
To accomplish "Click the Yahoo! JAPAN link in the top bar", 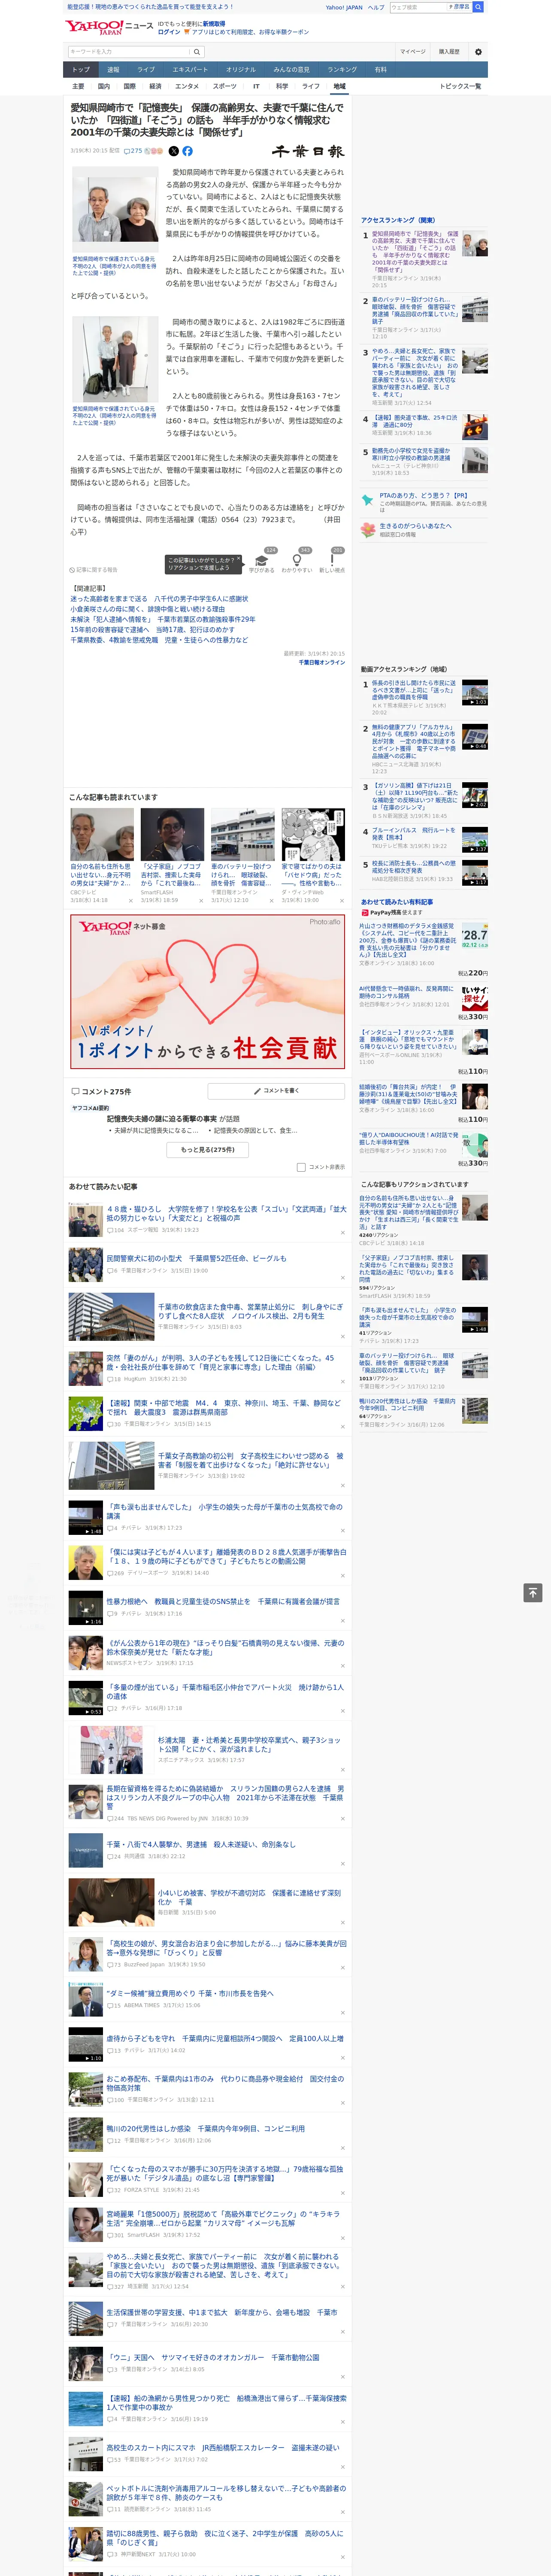I will coord(344,7).
